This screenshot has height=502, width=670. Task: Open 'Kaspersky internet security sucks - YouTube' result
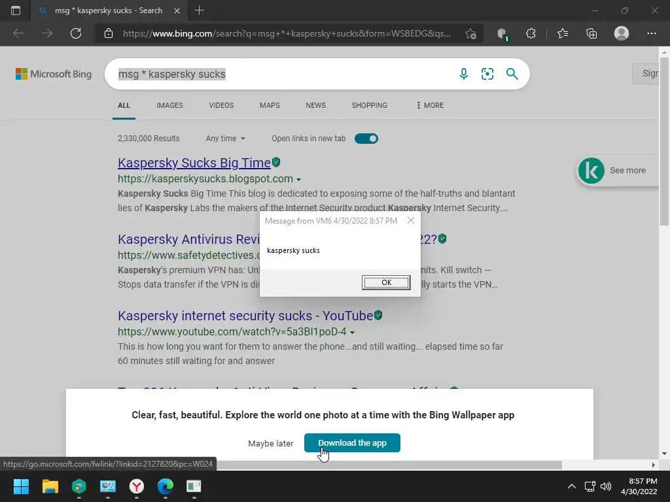click(x=245, y=316)
